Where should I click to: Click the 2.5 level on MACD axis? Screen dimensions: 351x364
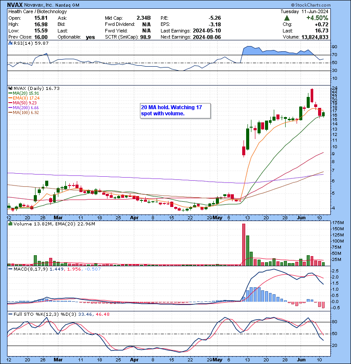point(336,271)
